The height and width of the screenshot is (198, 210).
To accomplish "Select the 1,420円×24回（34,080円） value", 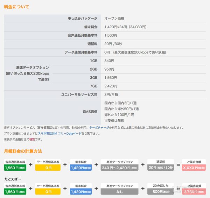I will [126, 27].
